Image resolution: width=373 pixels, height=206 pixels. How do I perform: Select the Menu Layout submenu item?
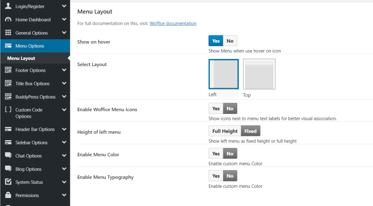click(21, 58)
